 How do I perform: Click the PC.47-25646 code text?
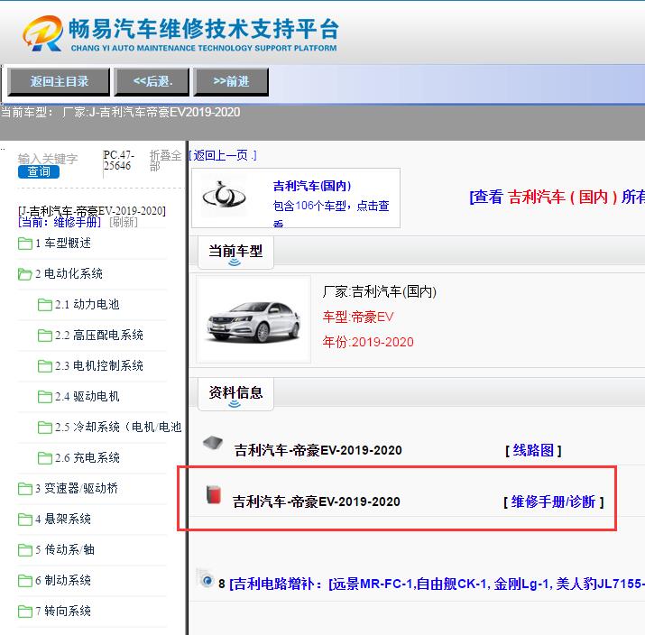click(x=118, y=161)
